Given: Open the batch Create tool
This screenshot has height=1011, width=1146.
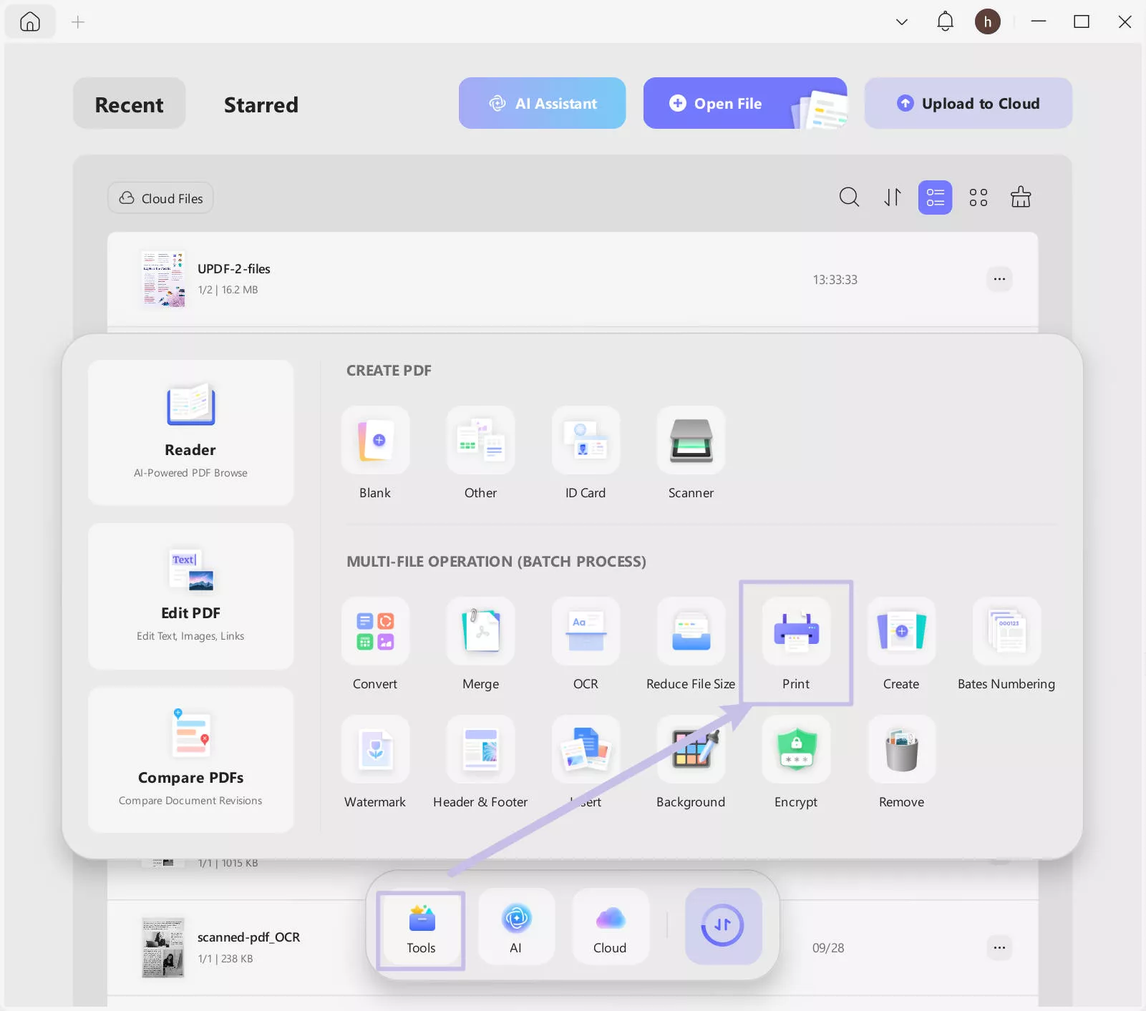Looking at the screenshot, I should (x=901, y=631).
